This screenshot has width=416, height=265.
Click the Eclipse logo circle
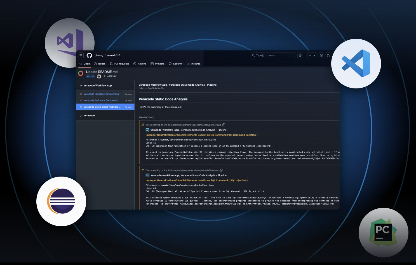pyautogui.click(x=61, y=201)
